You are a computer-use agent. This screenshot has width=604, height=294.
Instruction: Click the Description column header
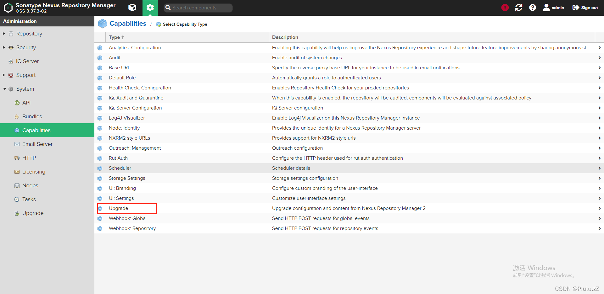[x=432, y=37]
